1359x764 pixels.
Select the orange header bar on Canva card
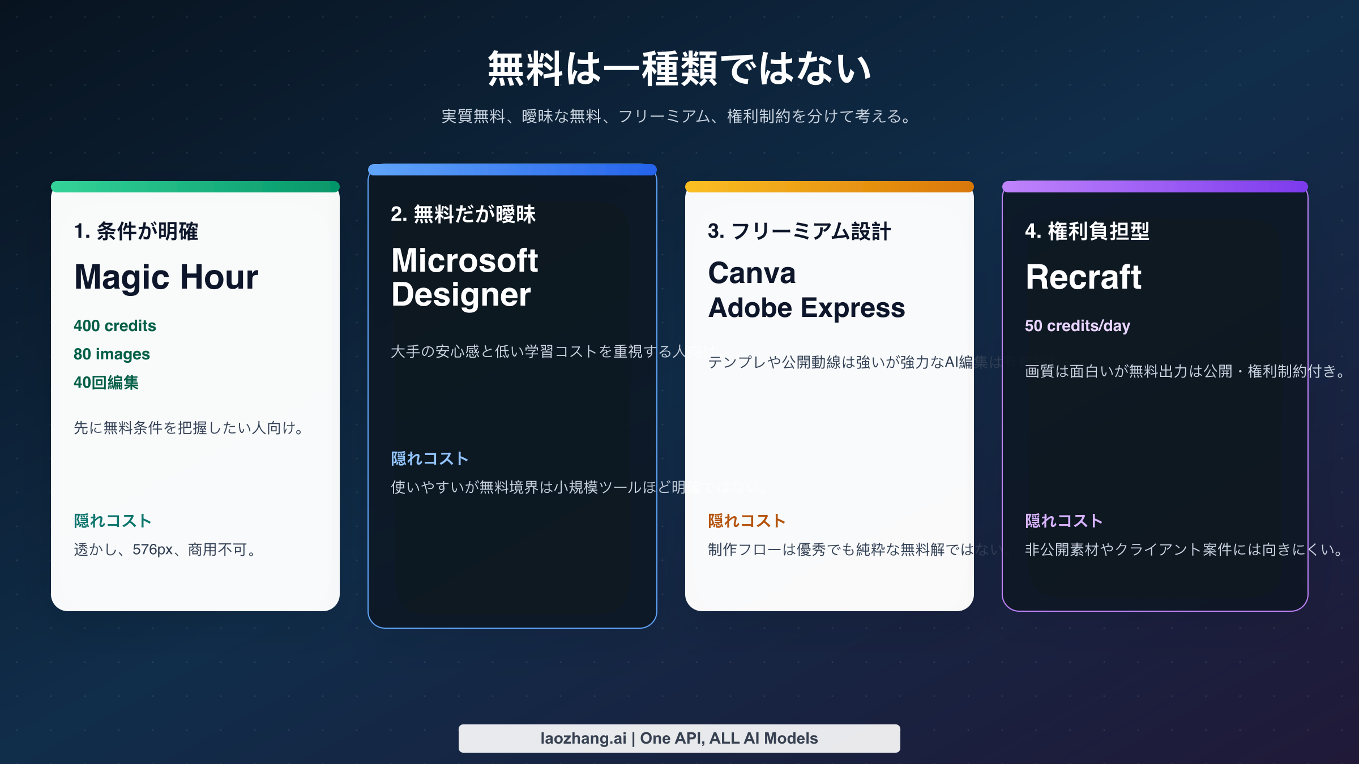tap(830, 185)
